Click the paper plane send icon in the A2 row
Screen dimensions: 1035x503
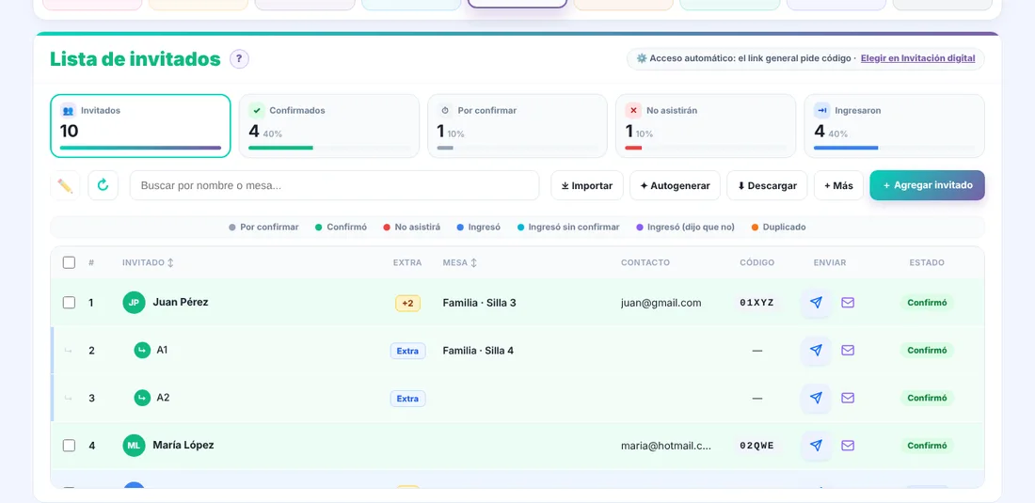816,399
